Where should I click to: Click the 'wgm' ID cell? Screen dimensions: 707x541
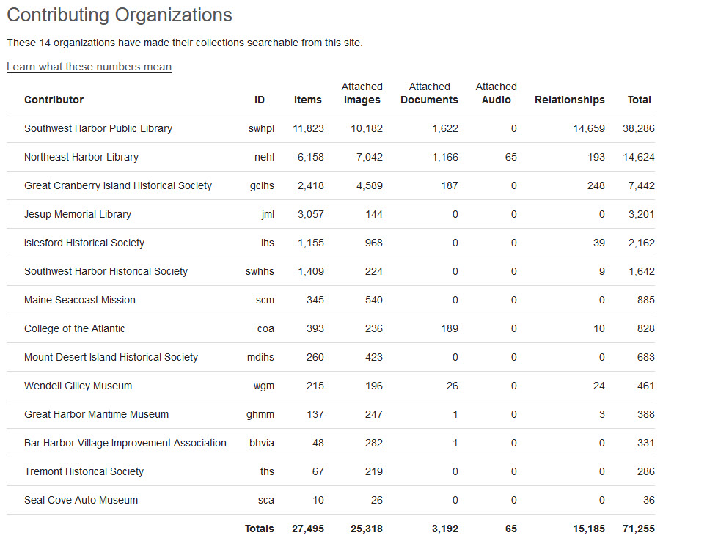tap(264, 386)
